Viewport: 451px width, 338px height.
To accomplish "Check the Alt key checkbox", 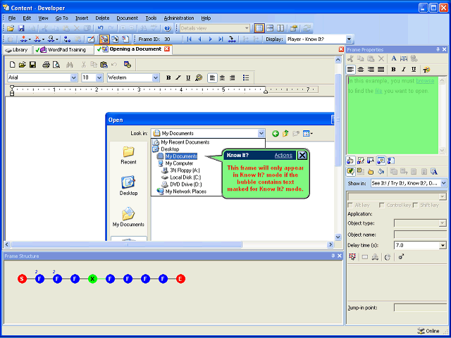I will pyautogui.click(x=350, y=205).
